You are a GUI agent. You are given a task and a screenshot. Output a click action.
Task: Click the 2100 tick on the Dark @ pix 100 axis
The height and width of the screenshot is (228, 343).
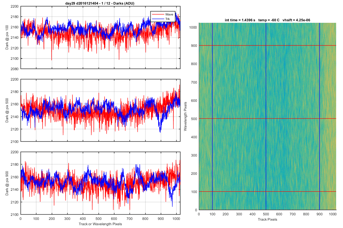pyautogui.click(x=14, y=59)
